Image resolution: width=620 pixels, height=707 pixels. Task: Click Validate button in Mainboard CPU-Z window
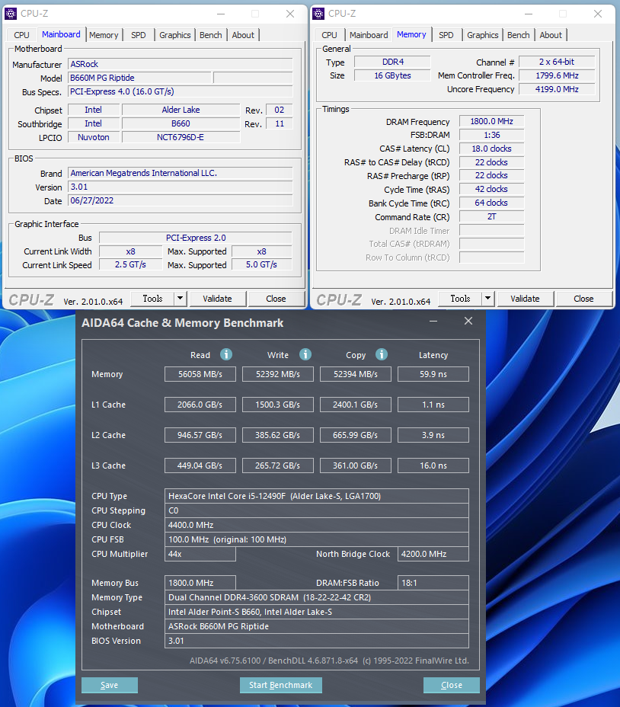pyautogui.click(x=217, y=299)
